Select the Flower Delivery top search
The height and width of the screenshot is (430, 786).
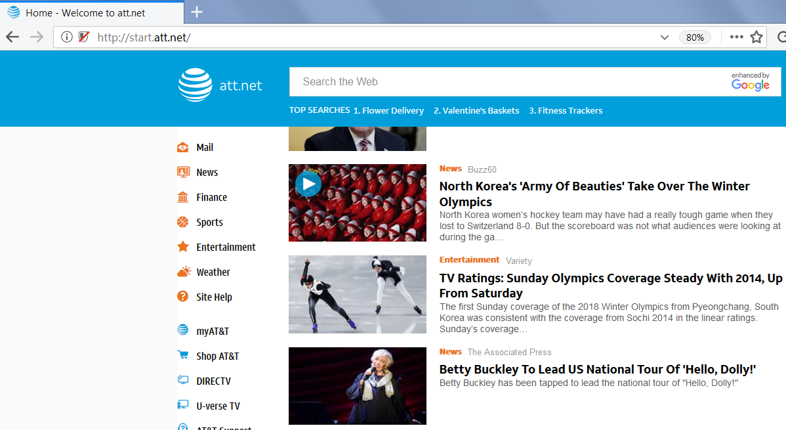point(388,110)
